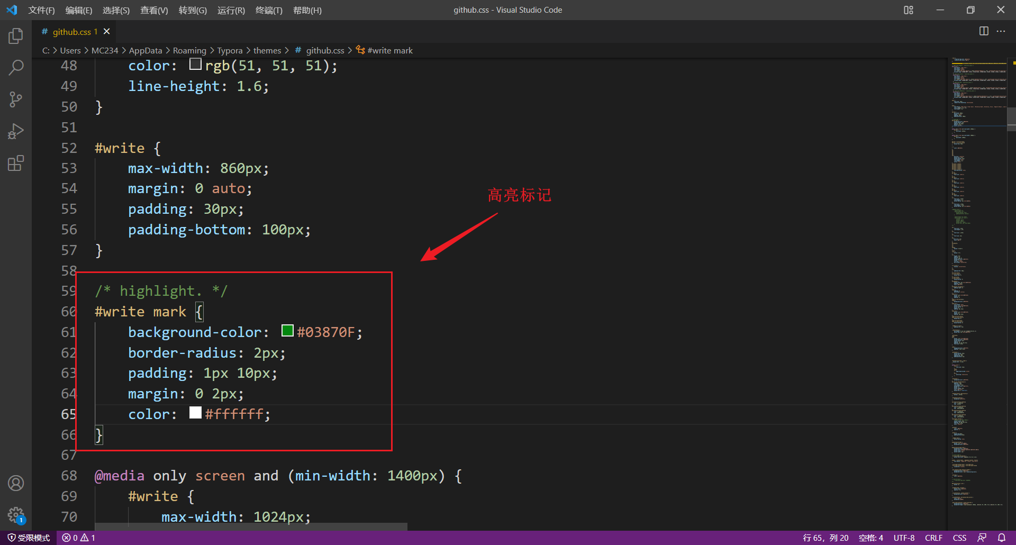The image size is (1016, 545).
Task: Open the Extensions view
Action: click(x=16, y=163)
